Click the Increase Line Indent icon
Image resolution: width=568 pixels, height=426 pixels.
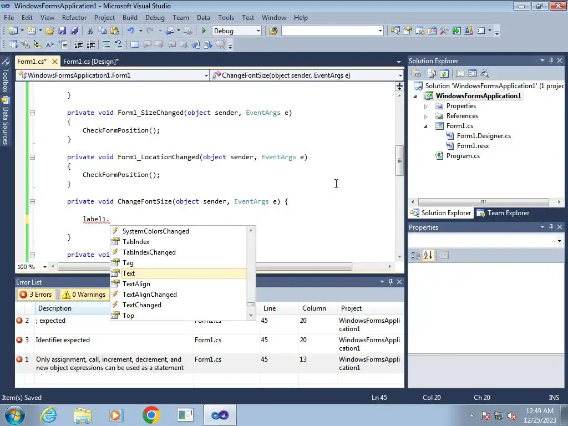tap(90, 45)
